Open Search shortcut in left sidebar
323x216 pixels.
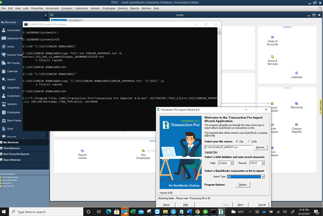click(9, 79)
